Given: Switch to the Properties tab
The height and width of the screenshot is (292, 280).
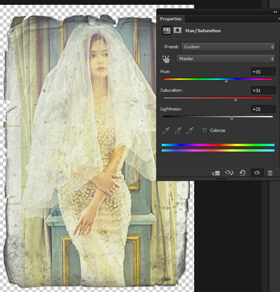Looking at the screenshot, I should click(x=171, y=19).
